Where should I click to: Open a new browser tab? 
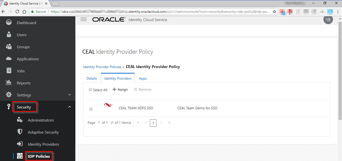(x=55, y=4)
